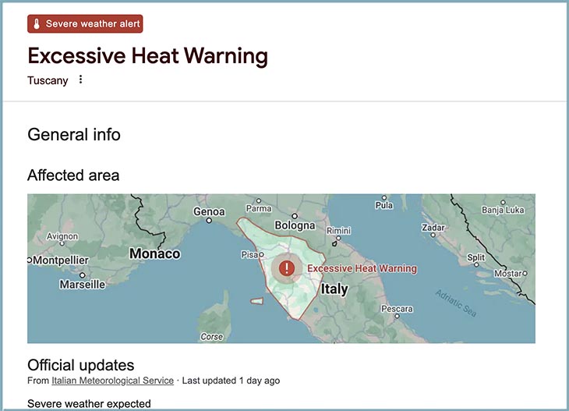Select the Bologna city marker dot

click(295, 216)
